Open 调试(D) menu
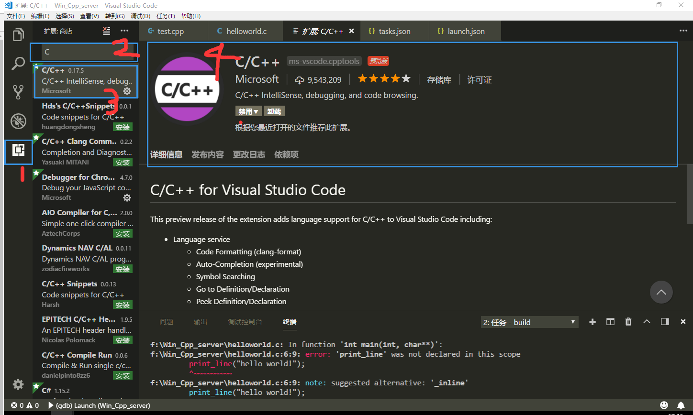The width and height of the screenshot is (693, 415). pos(140,16)
